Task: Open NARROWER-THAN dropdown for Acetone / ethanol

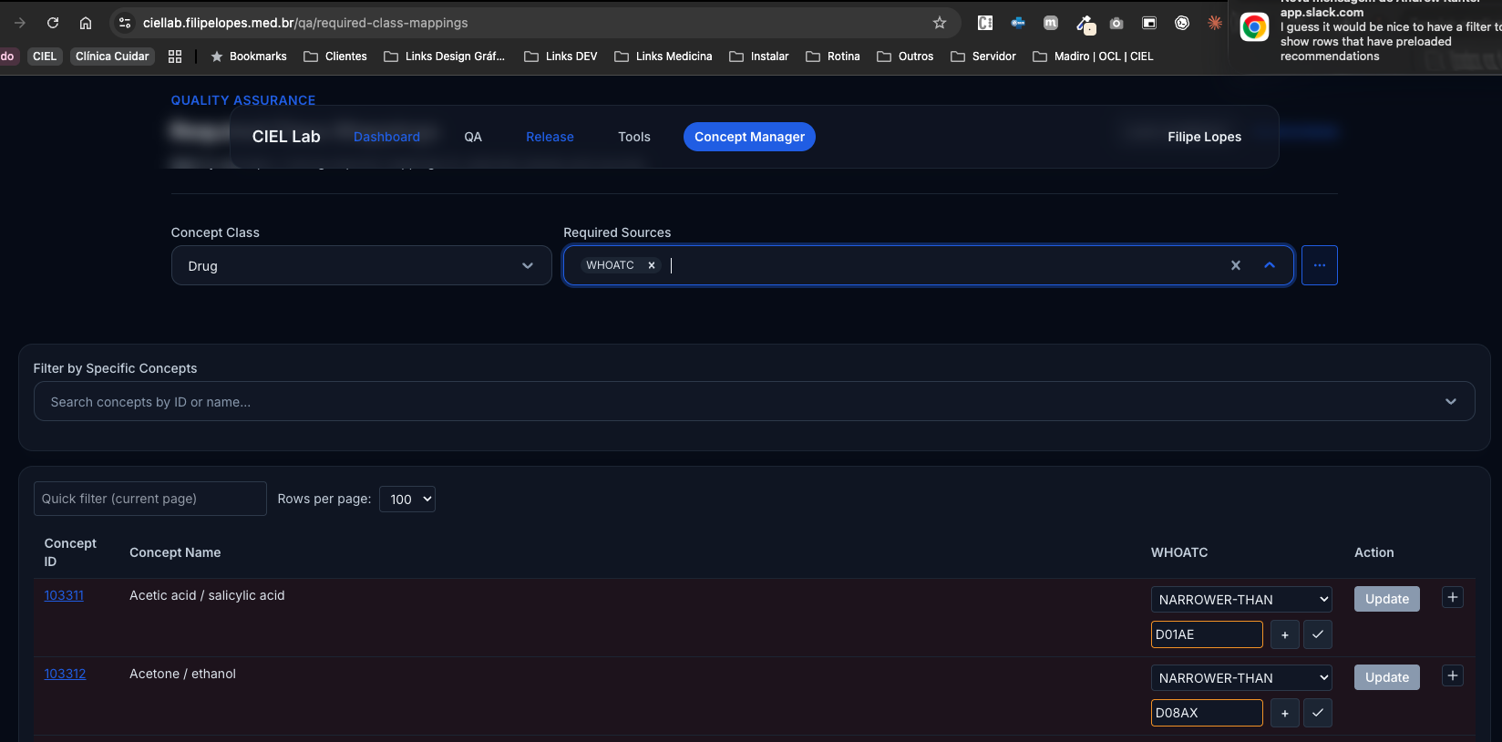Action: pyautogui.click(x=1241, y=677)
